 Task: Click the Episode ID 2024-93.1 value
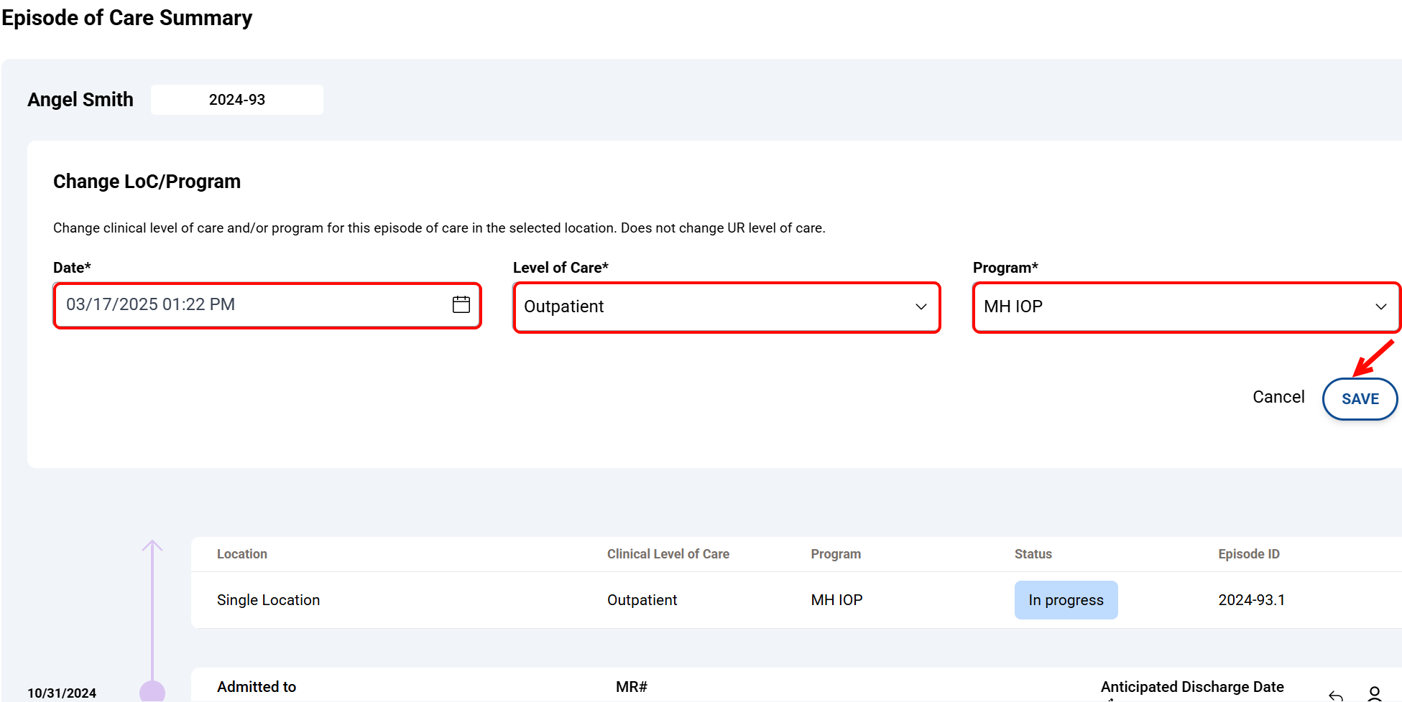pyautogui.click(x=1251, y=600)
